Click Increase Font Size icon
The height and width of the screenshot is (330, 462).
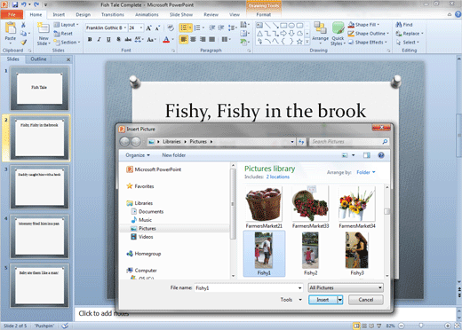148,27
